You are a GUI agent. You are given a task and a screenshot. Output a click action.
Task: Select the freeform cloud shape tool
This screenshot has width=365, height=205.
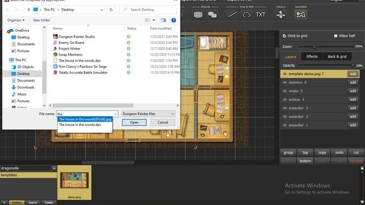tap(246, 15)
